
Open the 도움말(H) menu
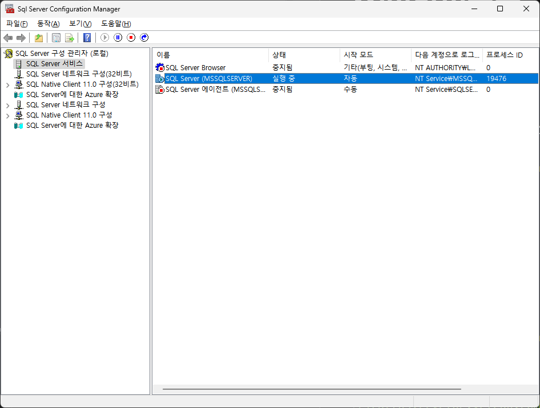(116, 24)
